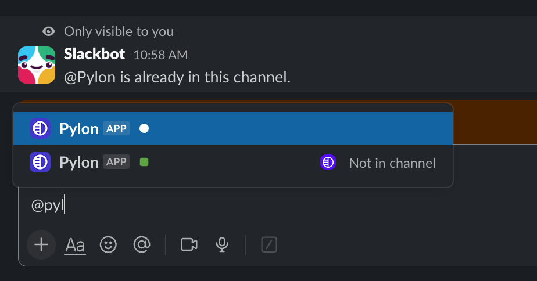
Task: Click the green status square next to Pylon
Action: (144, 163)
